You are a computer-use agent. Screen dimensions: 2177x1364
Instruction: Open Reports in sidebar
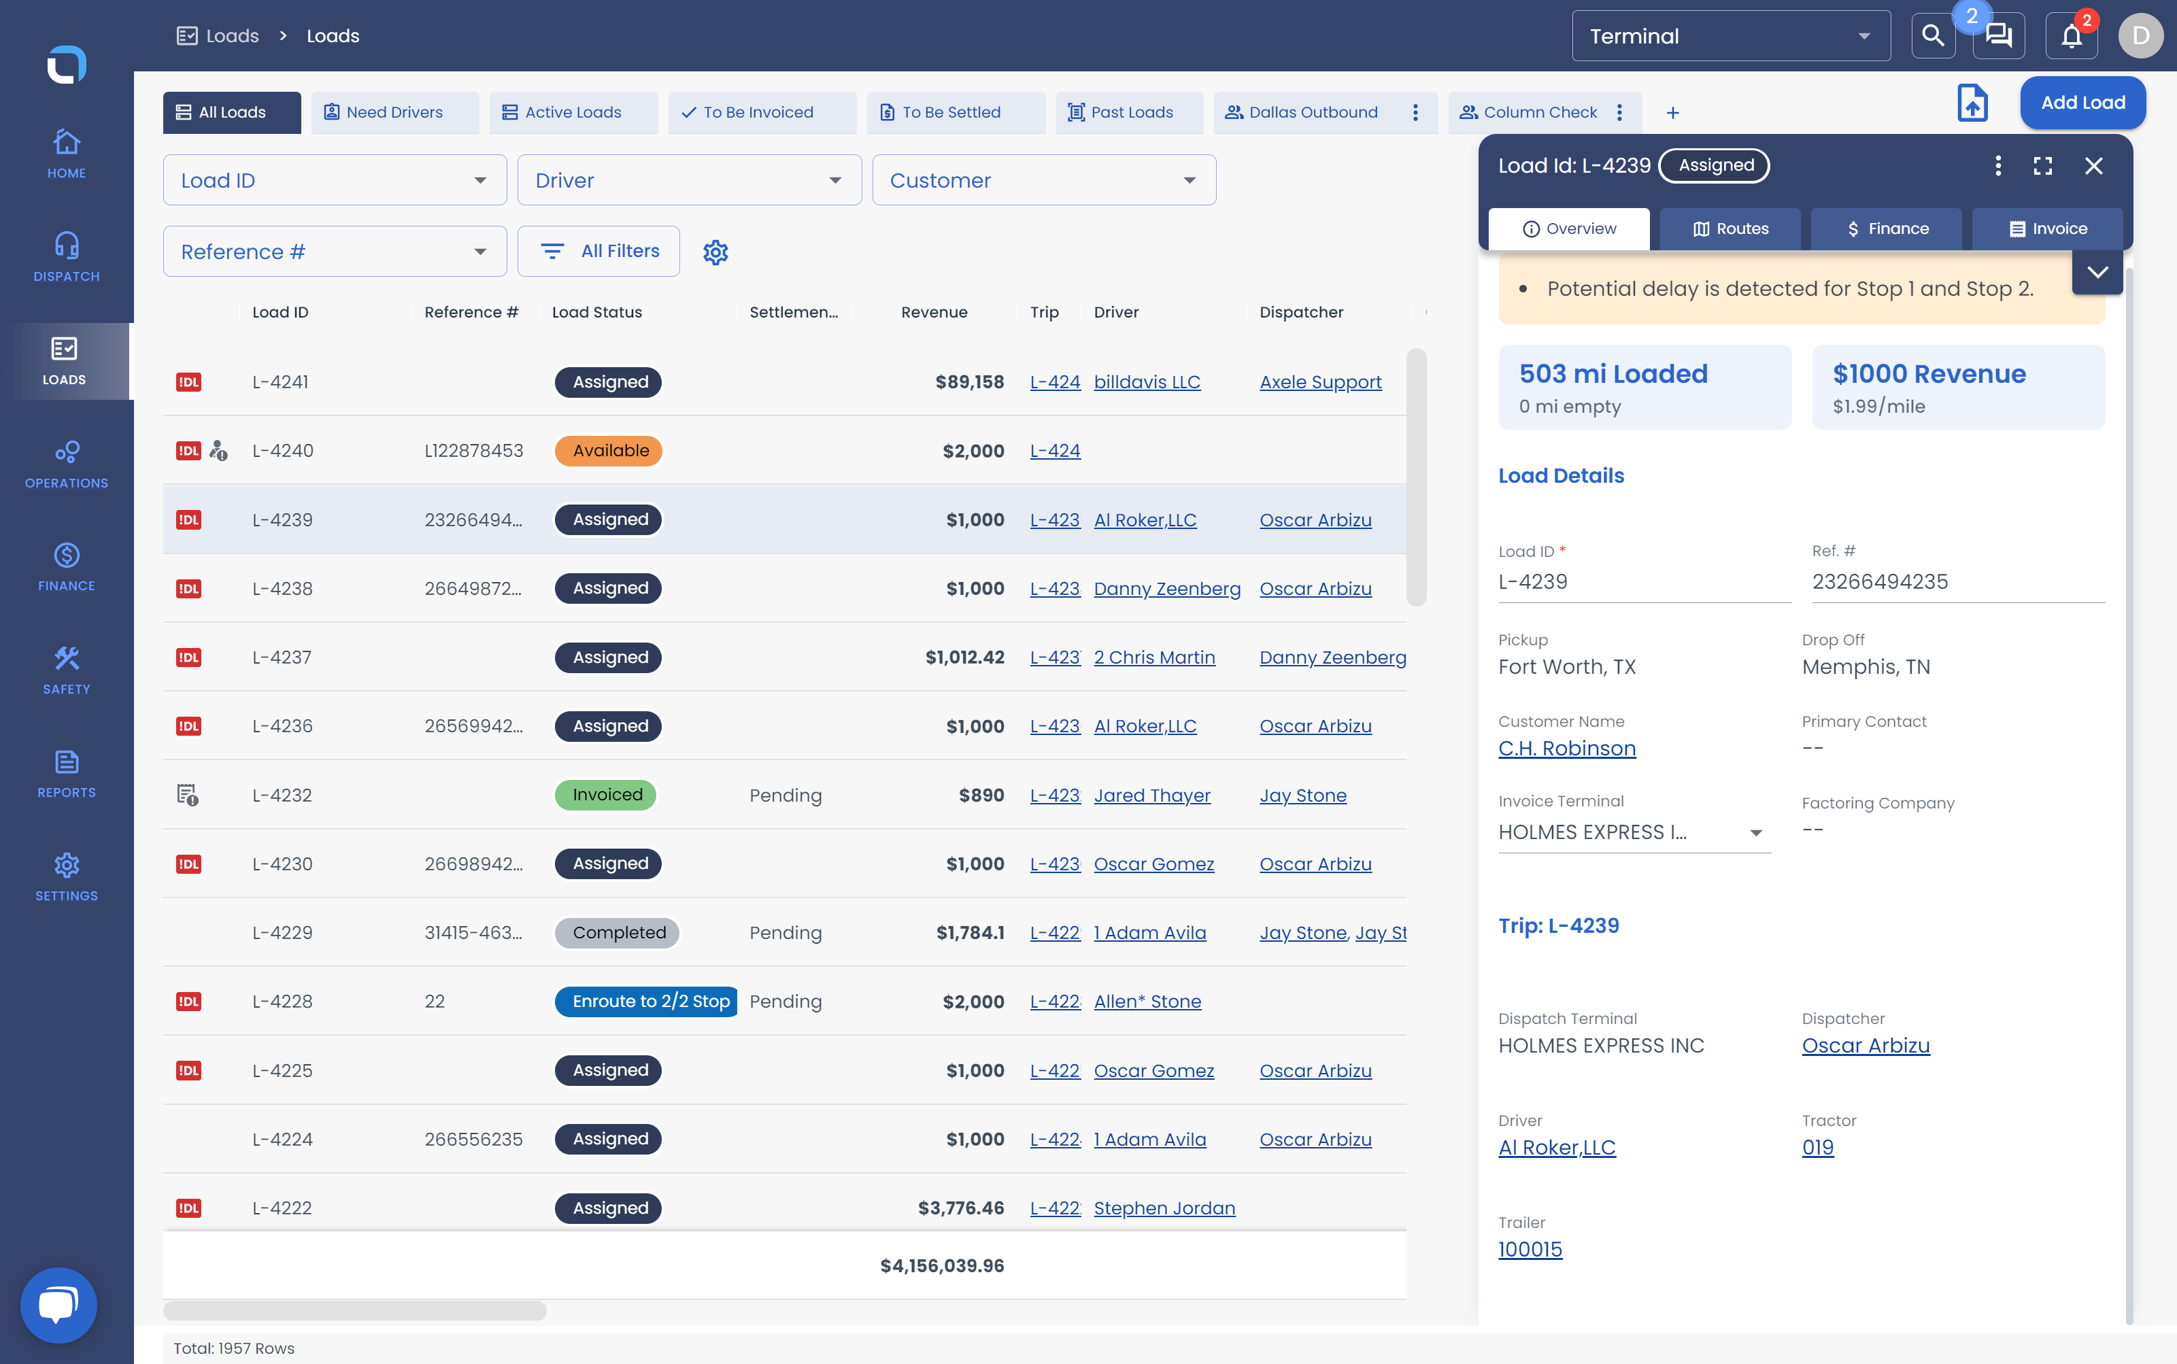66,773
